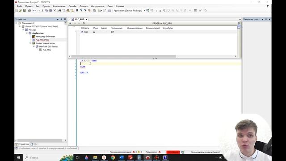This screenshot has height=161, width=286.
Task: Click the funnel filter icon at top right
Action: 268,6
